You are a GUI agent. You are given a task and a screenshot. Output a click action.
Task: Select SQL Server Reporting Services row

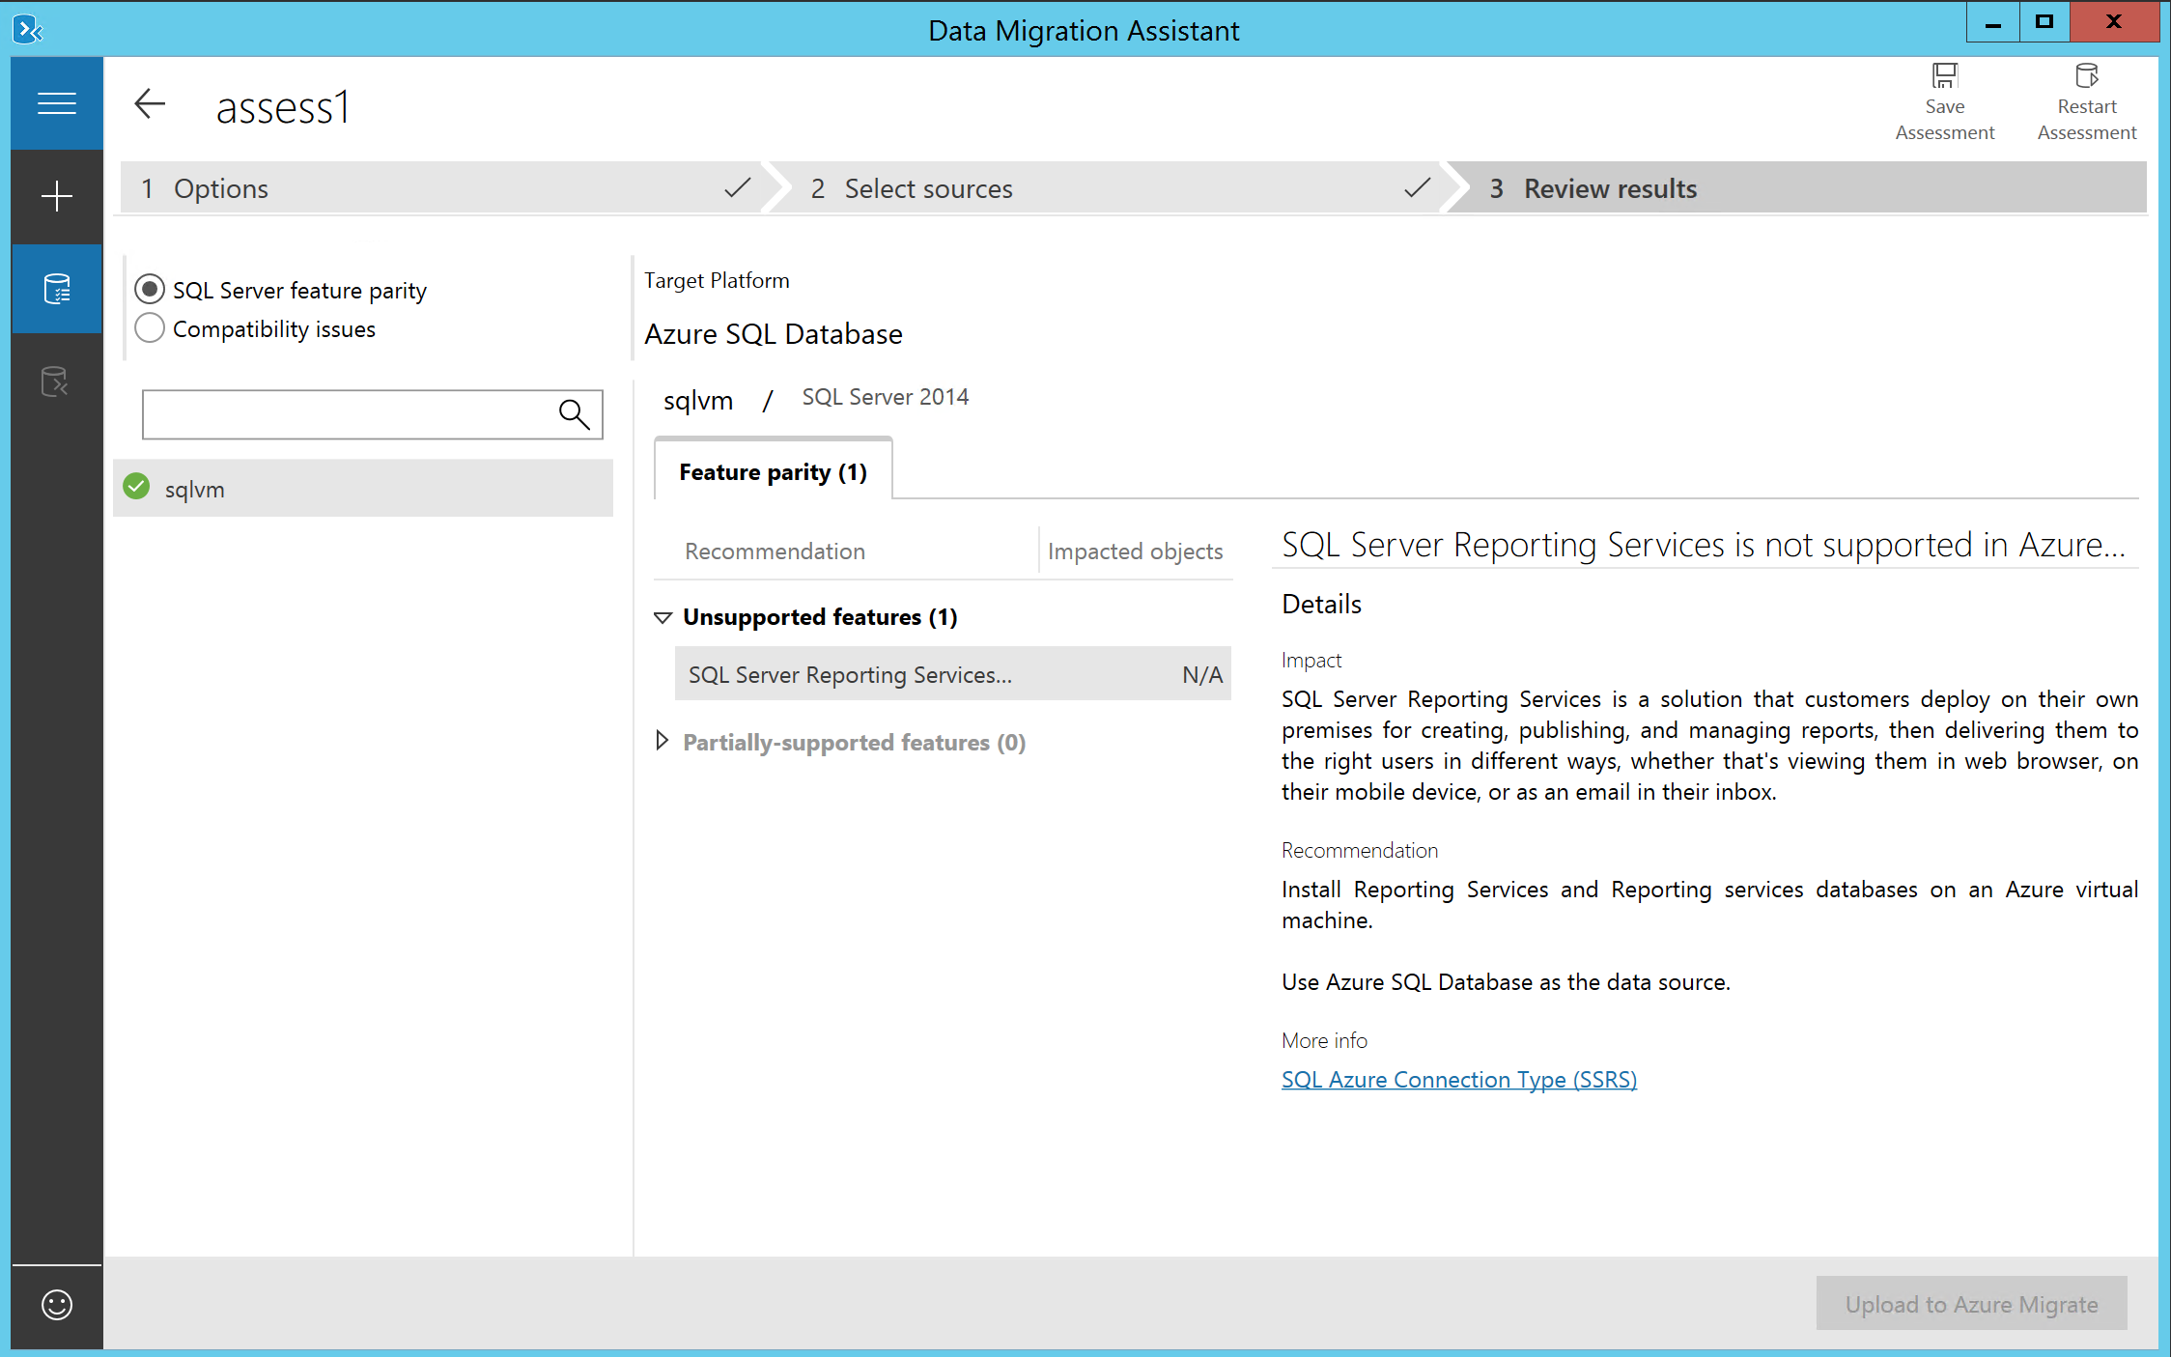pos(952,674)
